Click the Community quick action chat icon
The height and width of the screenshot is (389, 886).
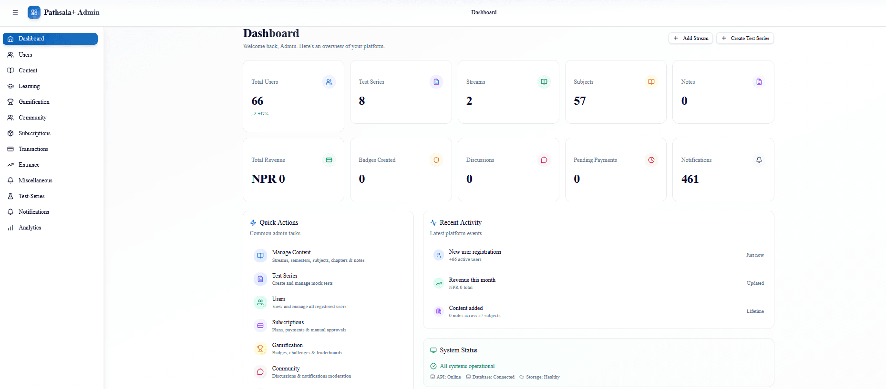click(x=260, y=372)
